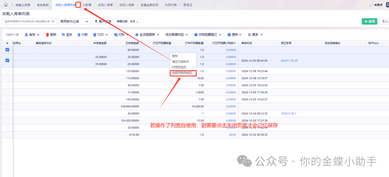Select the cell 2024-12-06 16:23:44
This screenshot has height=177, width=389.
pyautogui.click(x=254, y=71)
